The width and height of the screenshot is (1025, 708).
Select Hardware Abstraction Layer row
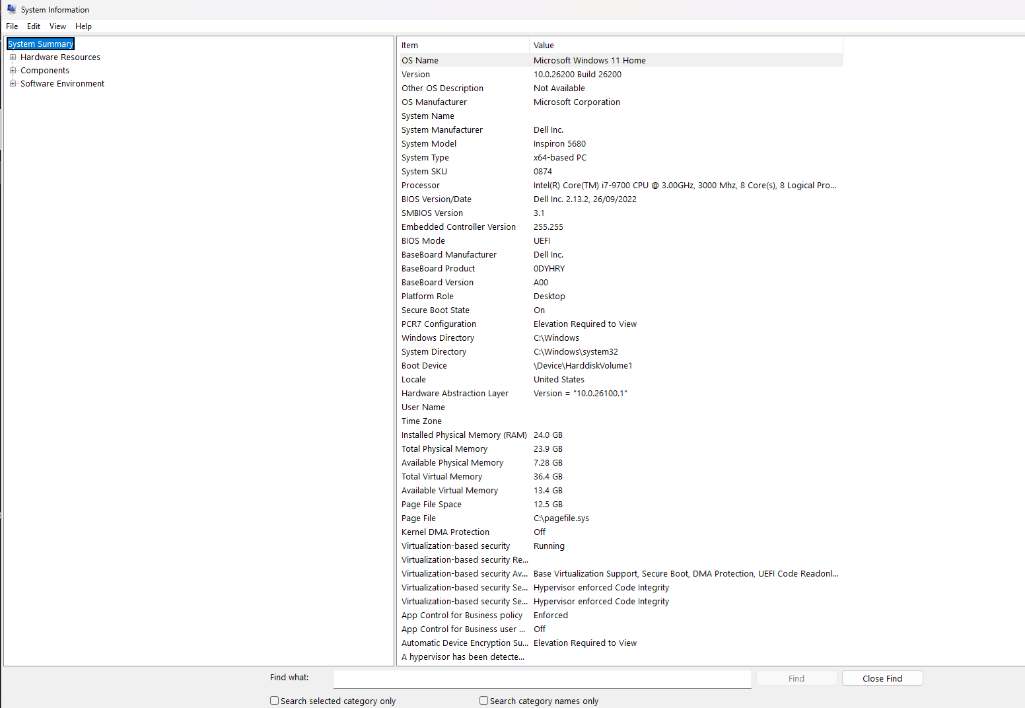click(x=620, y=393)
